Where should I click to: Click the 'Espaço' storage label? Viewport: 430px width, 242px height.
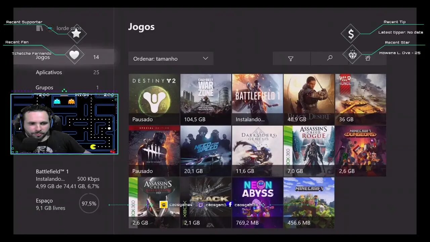[44, 201]
